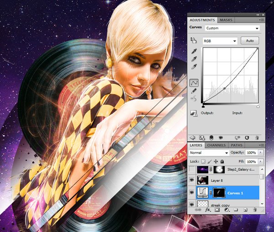The image size is (274, 232).
Task: Switch to the Paths tab
Action: 237,145
